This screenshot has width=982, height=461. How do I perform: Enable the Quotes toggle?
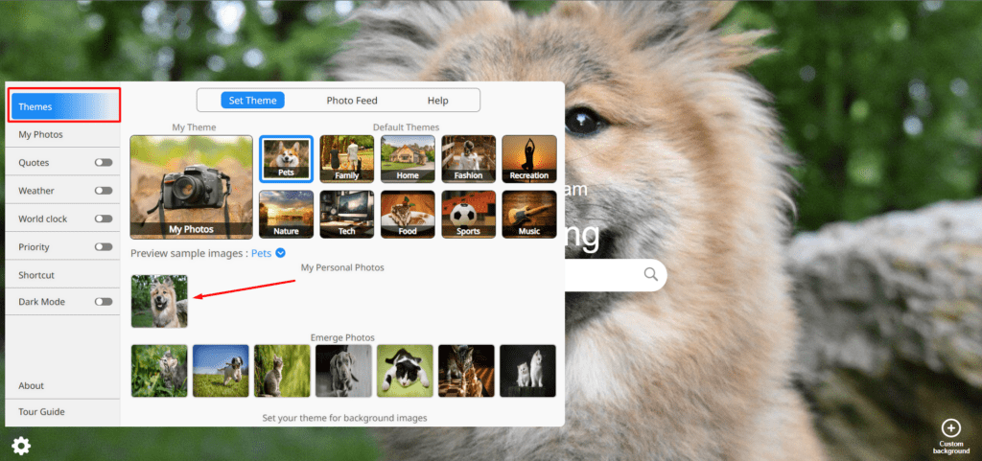tap(103, 163)
